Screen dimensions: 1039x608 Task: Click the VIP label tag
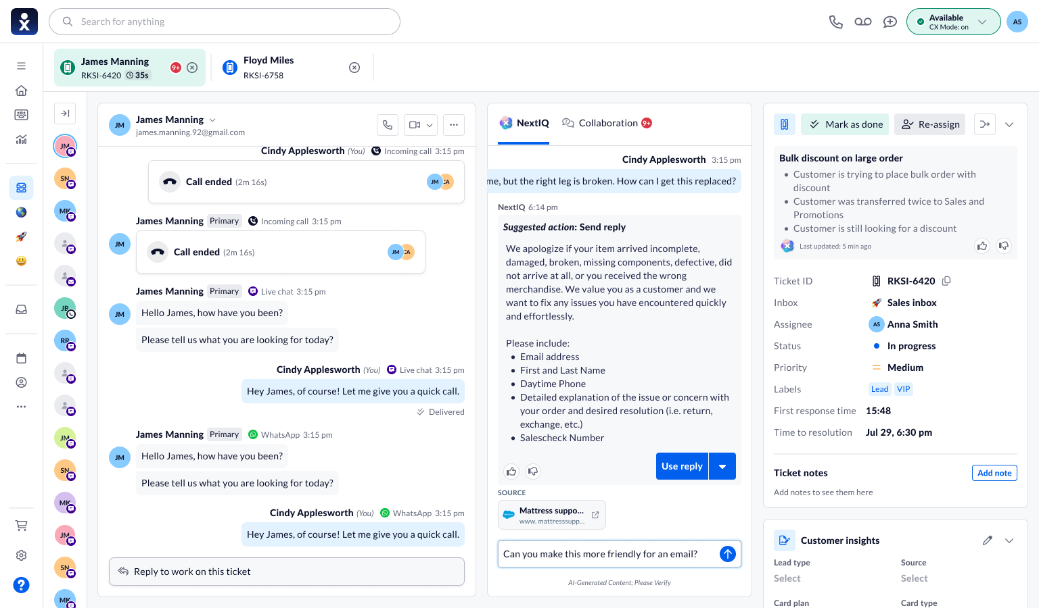pos(903,389)
